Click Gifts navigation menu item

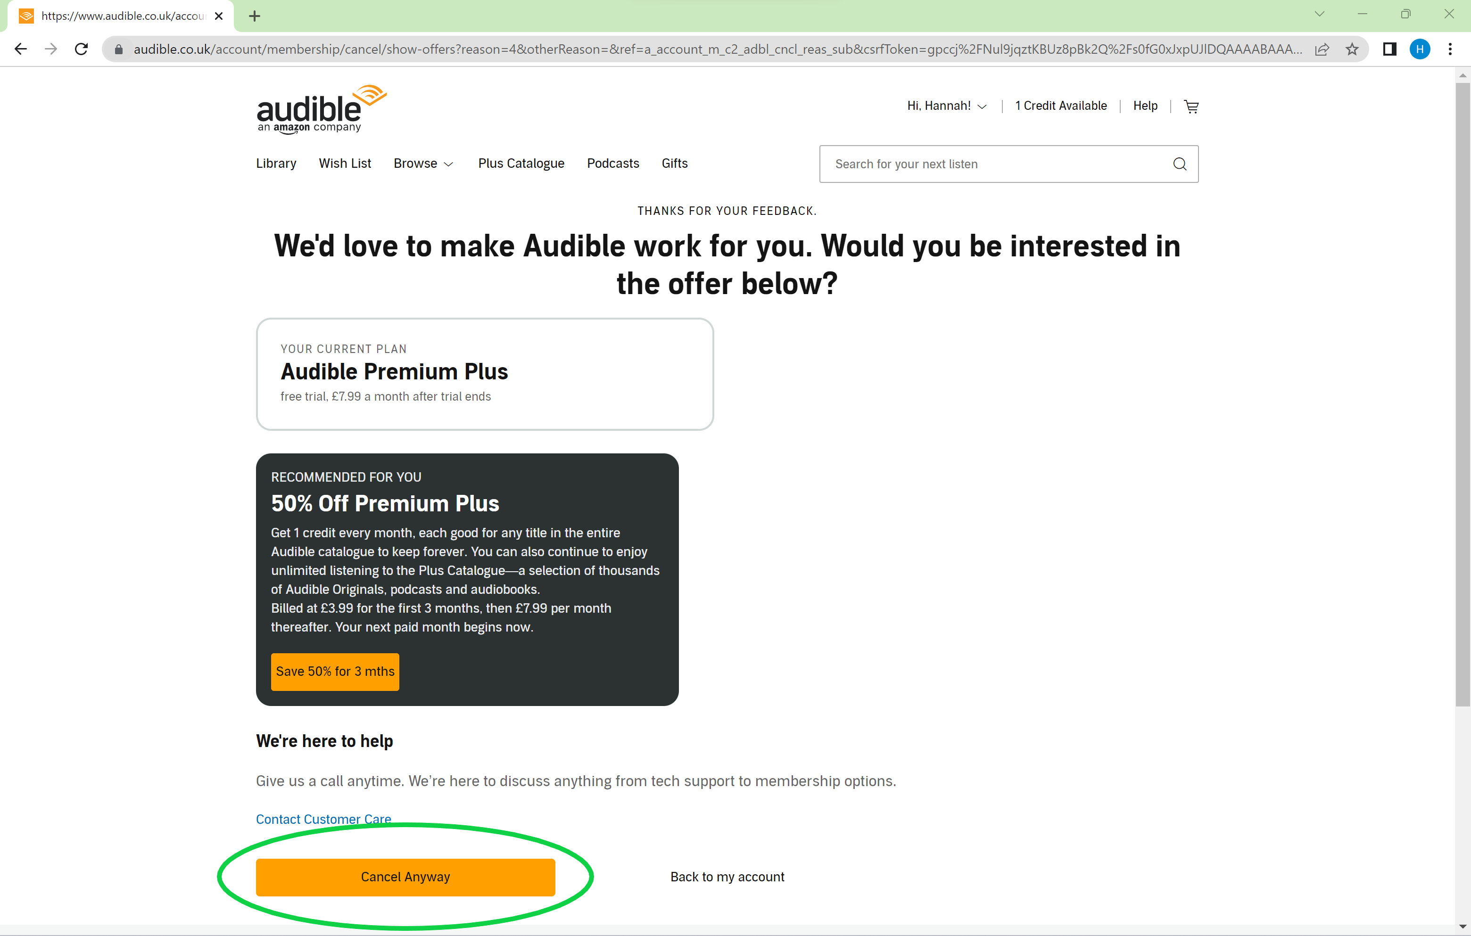[x=674, y=163]
